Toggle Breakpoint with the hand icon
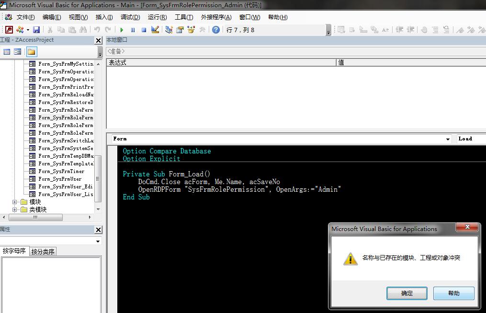486x313 pixels. (424, 30)
